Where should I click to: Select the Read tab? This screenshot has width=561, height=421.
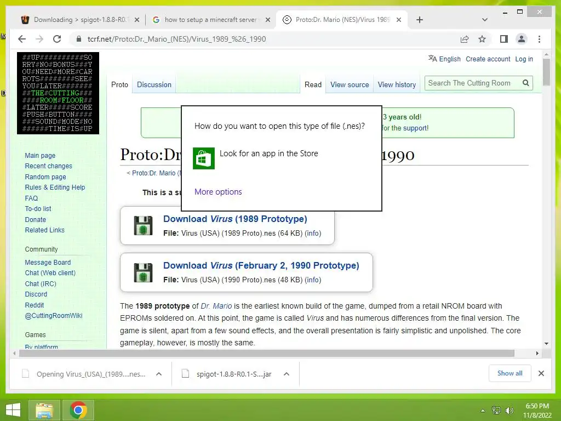313,84
